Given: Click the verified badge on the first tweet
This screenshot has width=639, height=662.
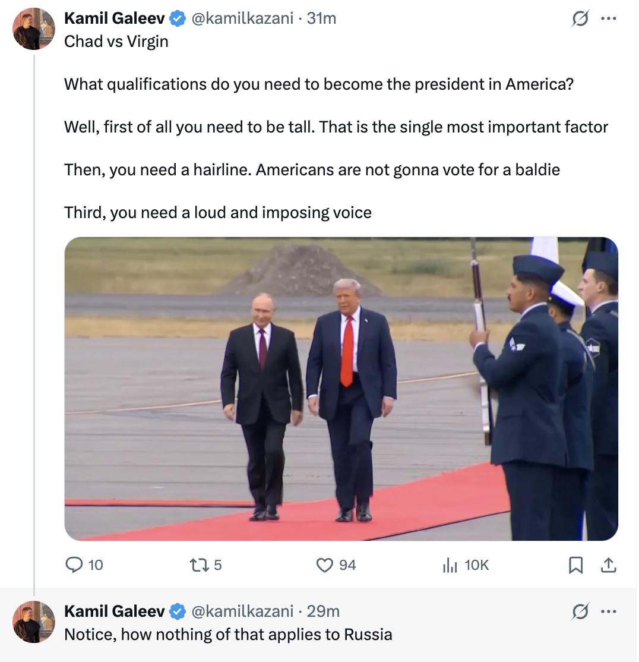Looking at the screenshot, I should [x=176, y=19].
